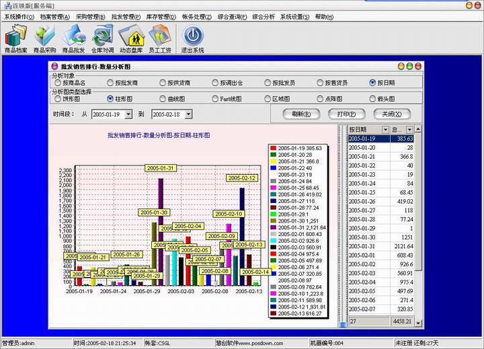Click total value 4458.21 in footer
The height and width of the screenshot is (349, 484).
coord(401,321)
